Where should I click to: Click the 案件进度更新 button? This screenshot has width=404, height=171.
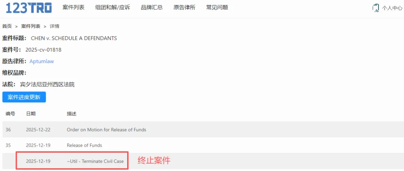pos(24,97)
